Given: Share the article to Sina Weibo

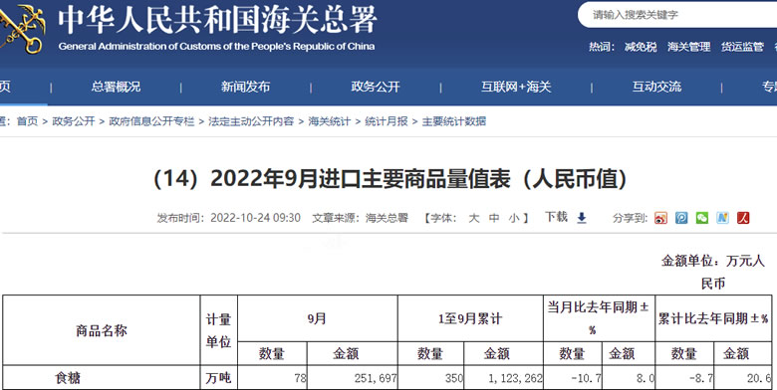Looking at the screenshot, I should [x=660, y=218].
